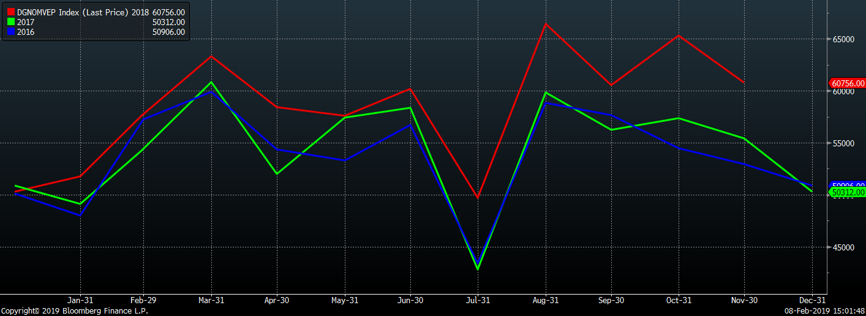Click the red 2018 legend color swatch
The height and width of the screenshot is (316, 866).
click(11, 12)
